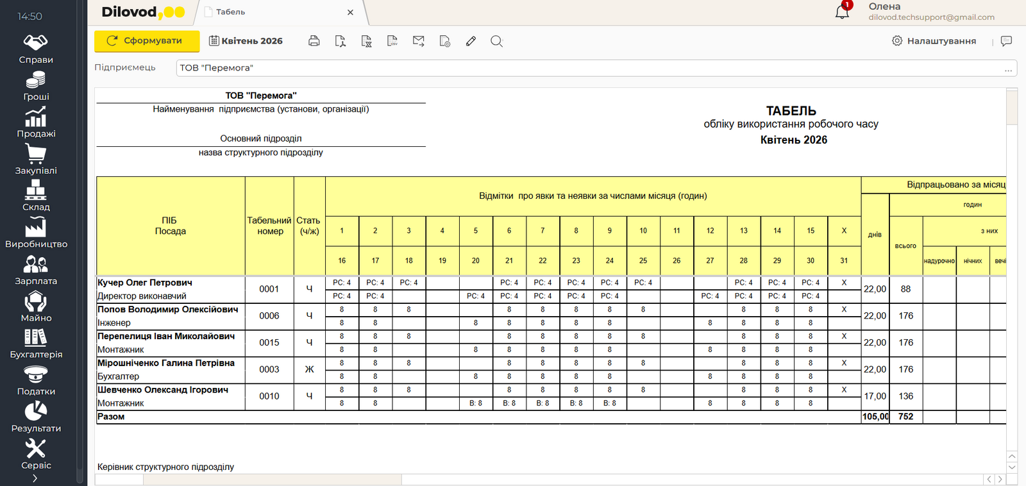This screenshot has width=1026, height=486.
Task: Open the Виробництво section in sidebar
Action: click(36, 234)
